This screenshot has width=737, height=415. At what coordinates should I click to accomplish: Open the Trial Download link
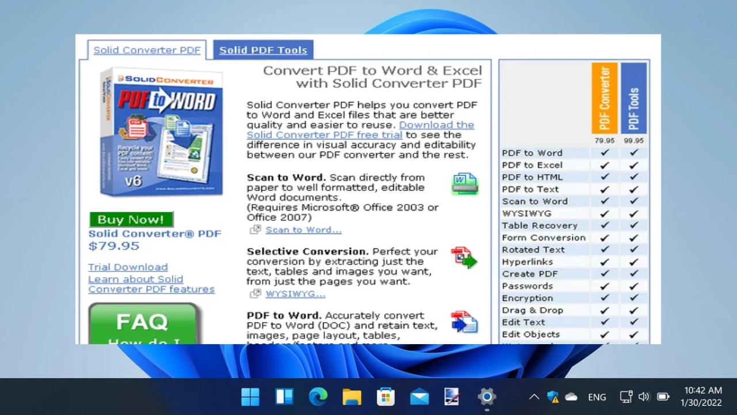pos(128,267)
